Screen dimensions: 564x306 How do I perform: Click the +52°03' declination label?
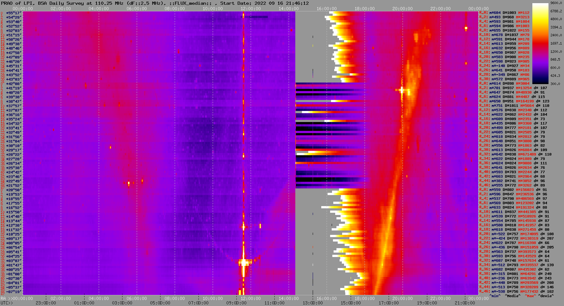(x=14, y=31)
